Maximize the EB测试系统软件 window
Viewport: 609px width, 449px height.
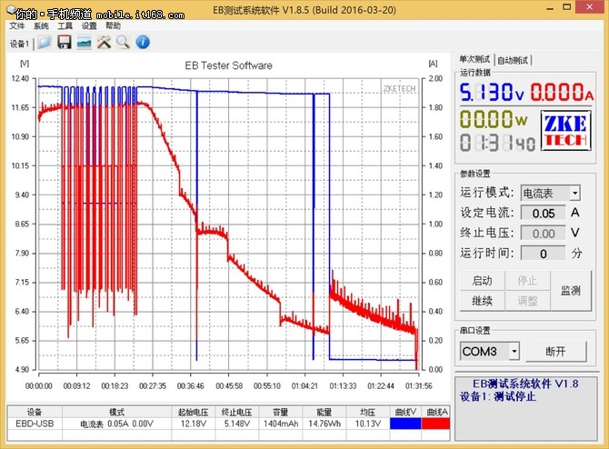click(567, 7)
